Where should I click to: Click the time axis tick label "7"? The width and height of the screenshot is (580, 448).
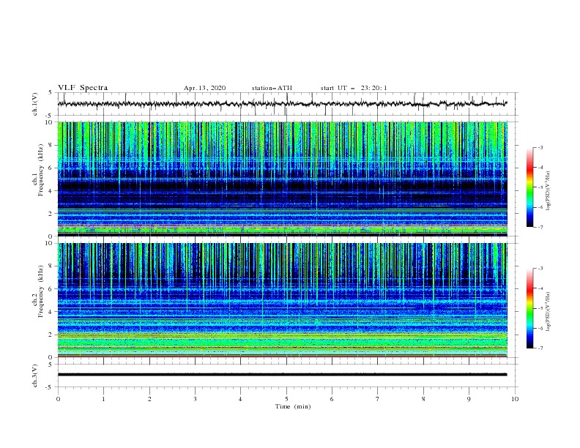pos(378,399)
